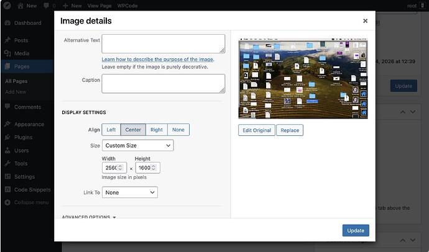Align image Center
Viewport: 429px width, 252px height.
coord(133,130)
